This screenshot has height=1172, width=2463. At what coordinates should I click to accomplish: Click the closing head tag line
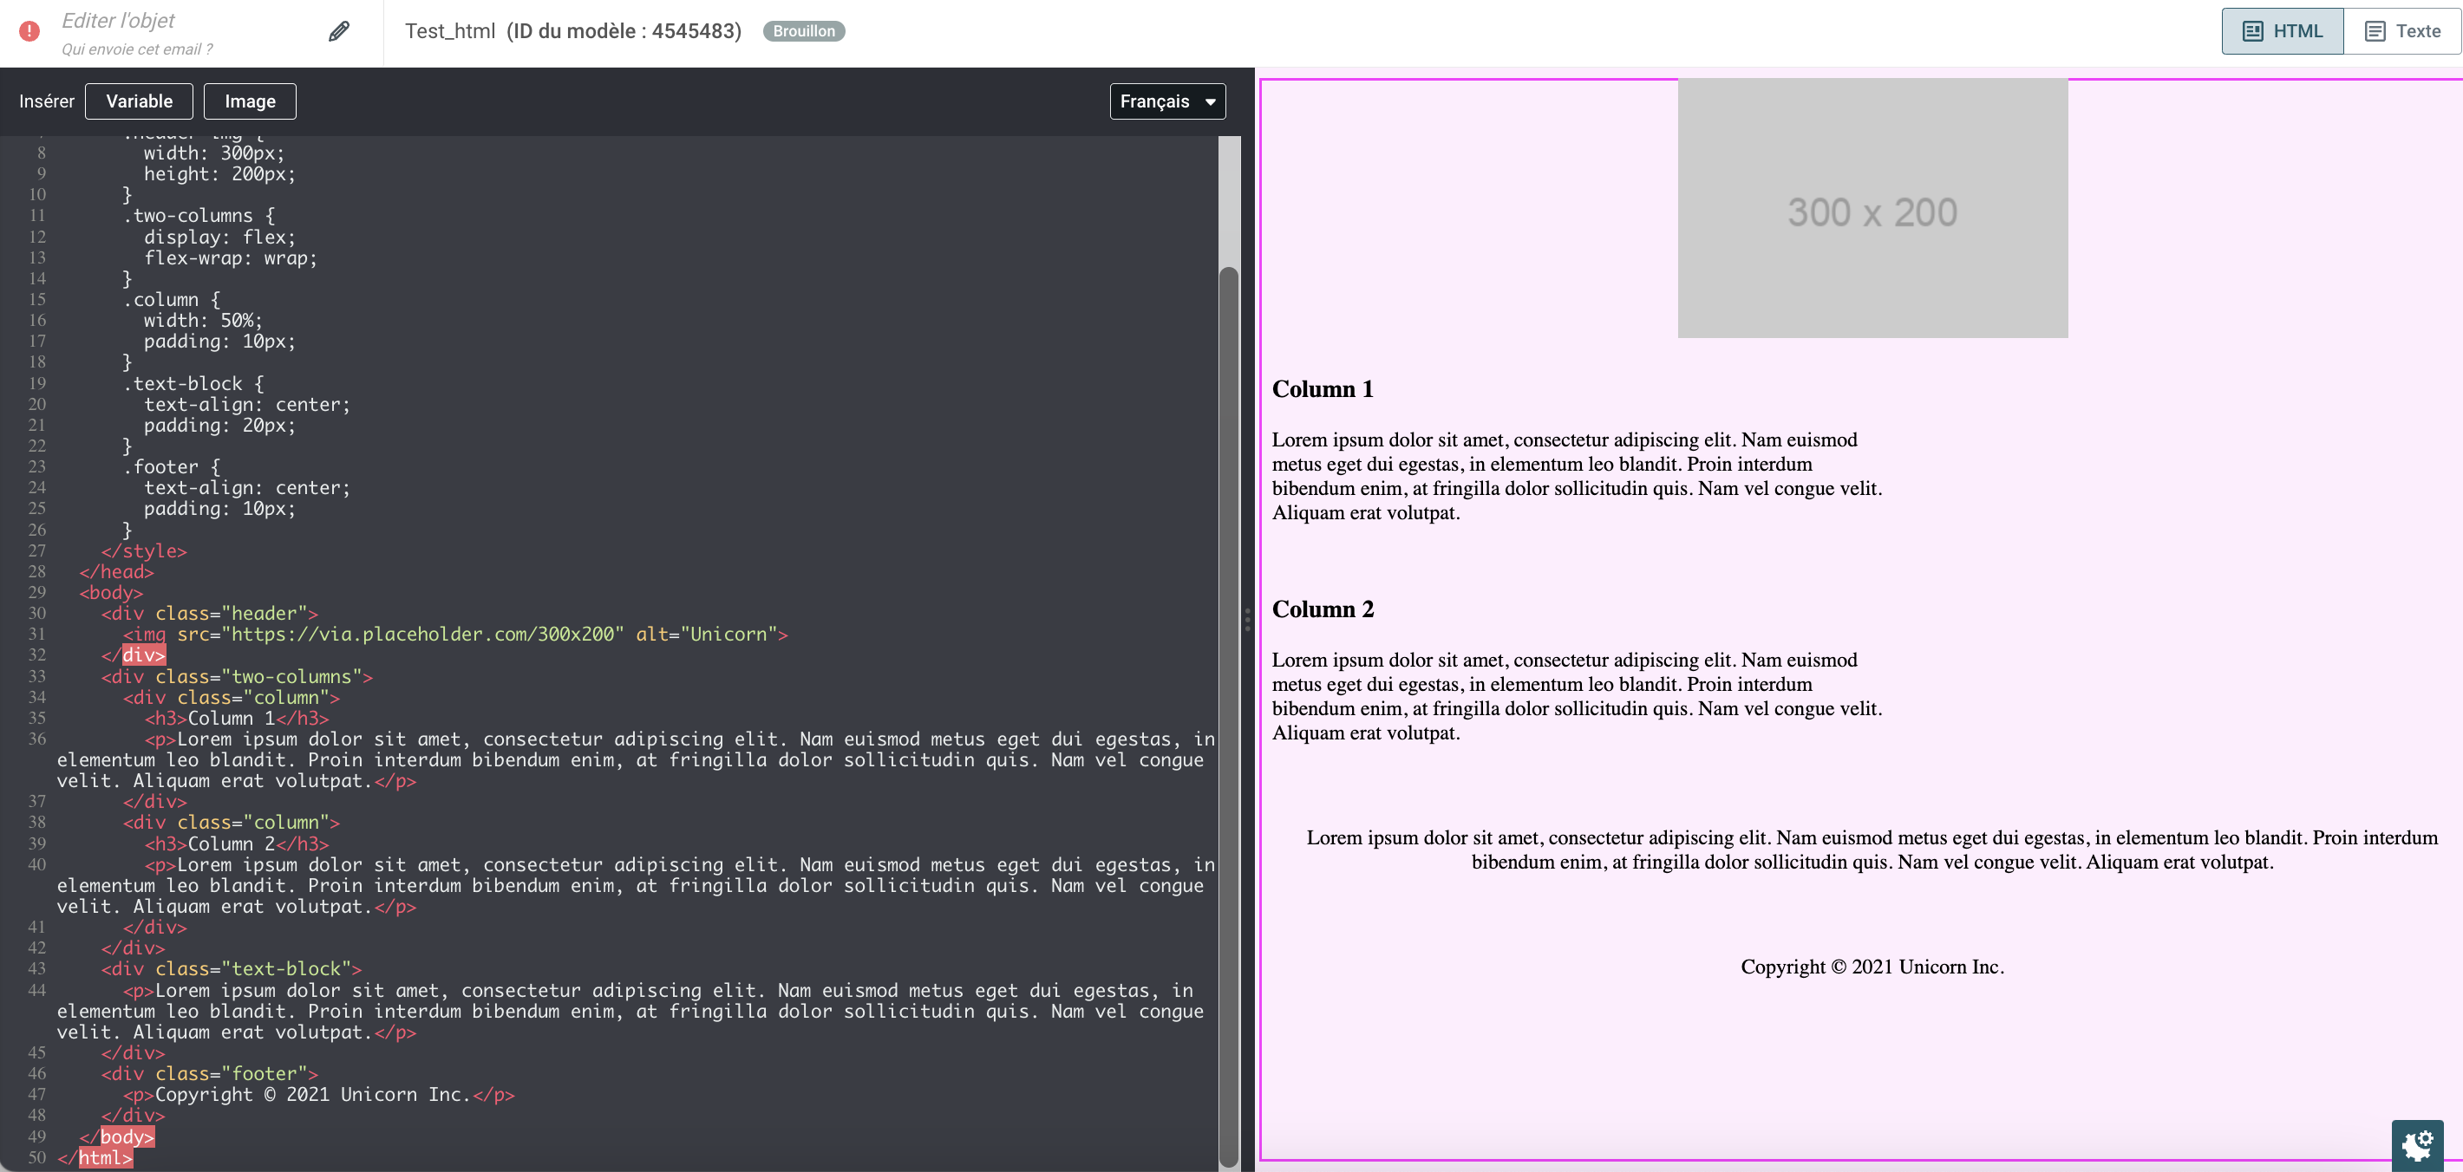pyautogui.click(x=117, y=571)
